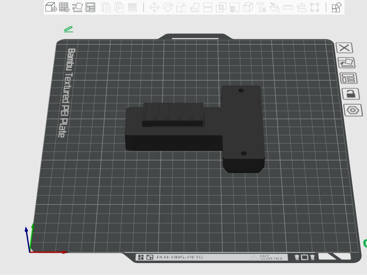Screen dimensions: 367x275
Task: Select the Color painting bucket tool
Action: pos(275,7)
